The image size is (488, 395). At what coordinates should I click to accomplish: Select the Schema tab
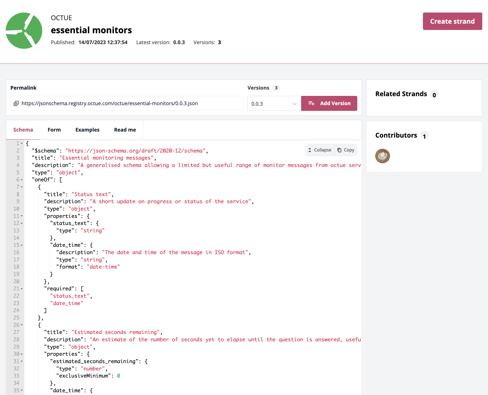click(x=23, y=130)
